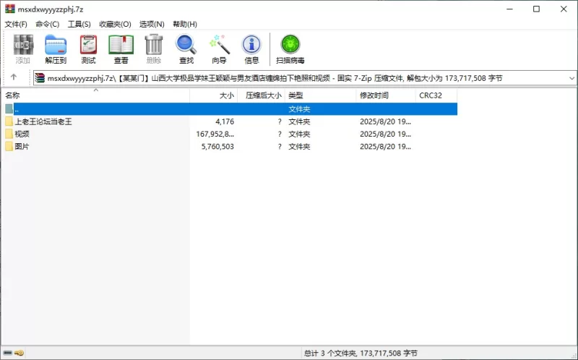
Task: Show archive 信息 (Info) icon
Action: click(251, 45)
